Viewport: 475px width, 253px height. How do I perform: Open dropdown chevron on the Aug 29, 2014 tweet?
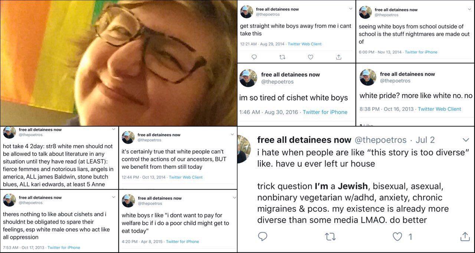(x=351, y=9)
